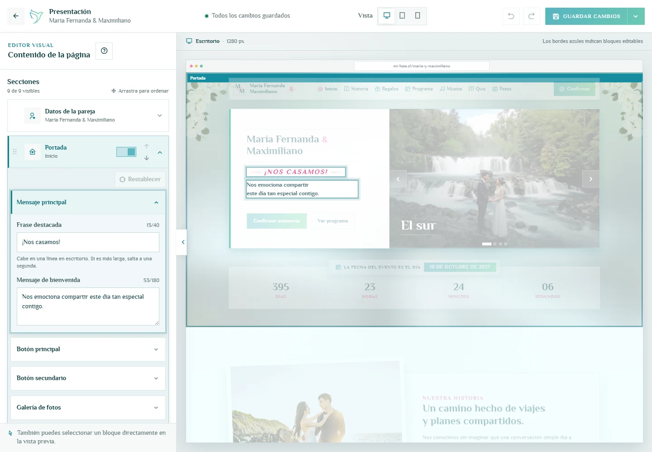Viewport: 652px width, 452px height.
Task: Toggle Portada section visibility switch
Action: [126, 152]
